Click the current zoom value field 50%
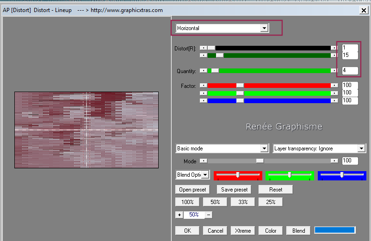Screen dimensions: 371x241 (194, 215)
